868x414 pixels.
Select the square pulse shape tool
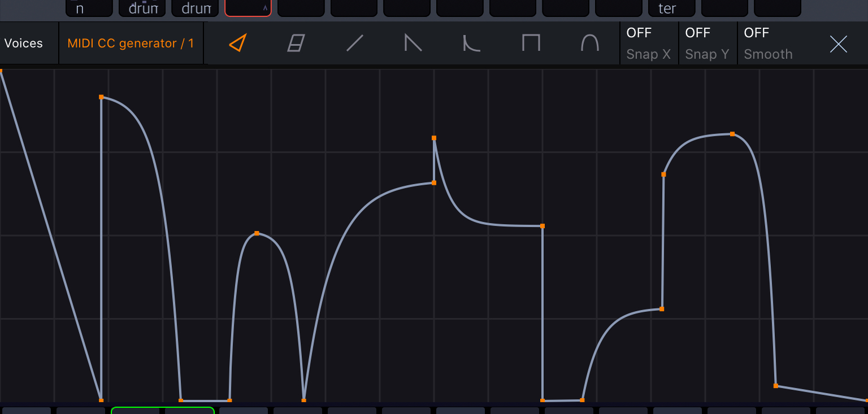pyautogui.click(x=531, y=43)
